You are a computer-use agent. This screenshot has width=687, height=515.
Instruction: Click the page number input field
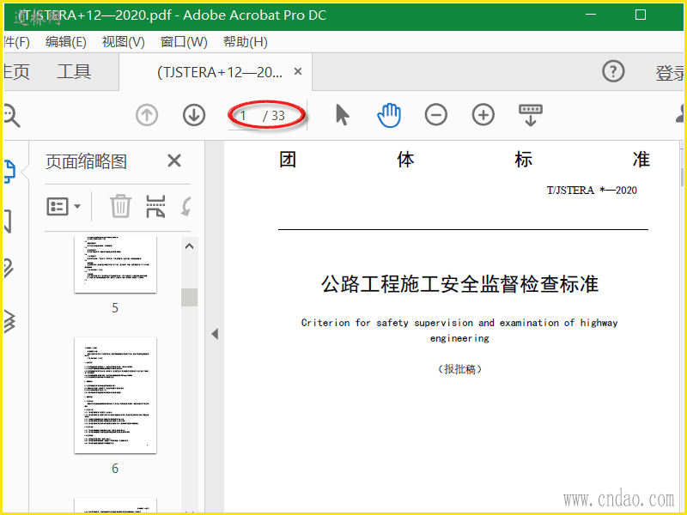coord(244,116)
